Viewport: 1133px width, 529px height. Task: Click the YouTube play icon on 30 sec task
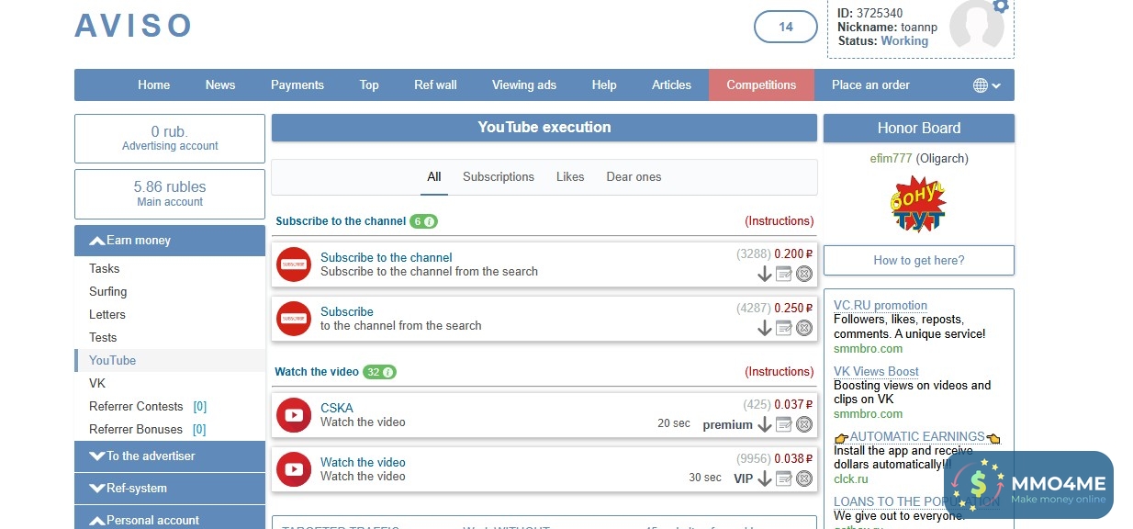[x=295, y=469]
